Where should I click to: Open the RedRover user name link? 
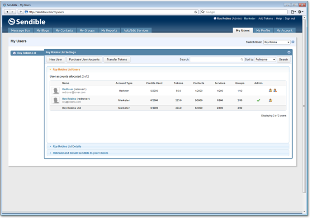[68, 89]
